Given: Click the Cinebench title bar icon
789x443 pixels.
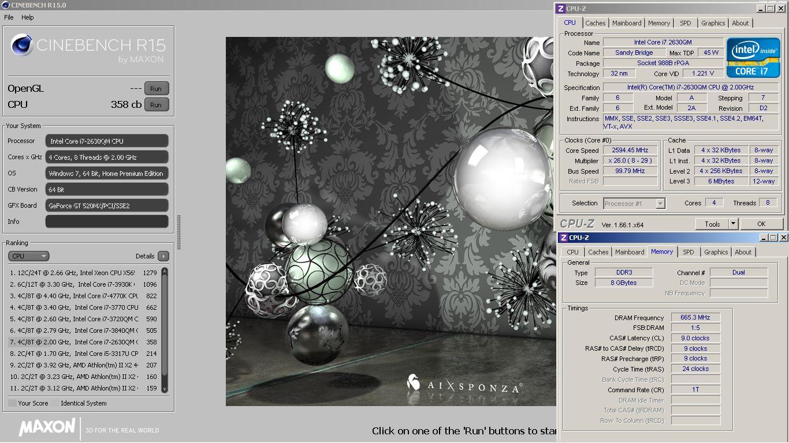Looking at the screenshot, I should (x=5, y=5).
